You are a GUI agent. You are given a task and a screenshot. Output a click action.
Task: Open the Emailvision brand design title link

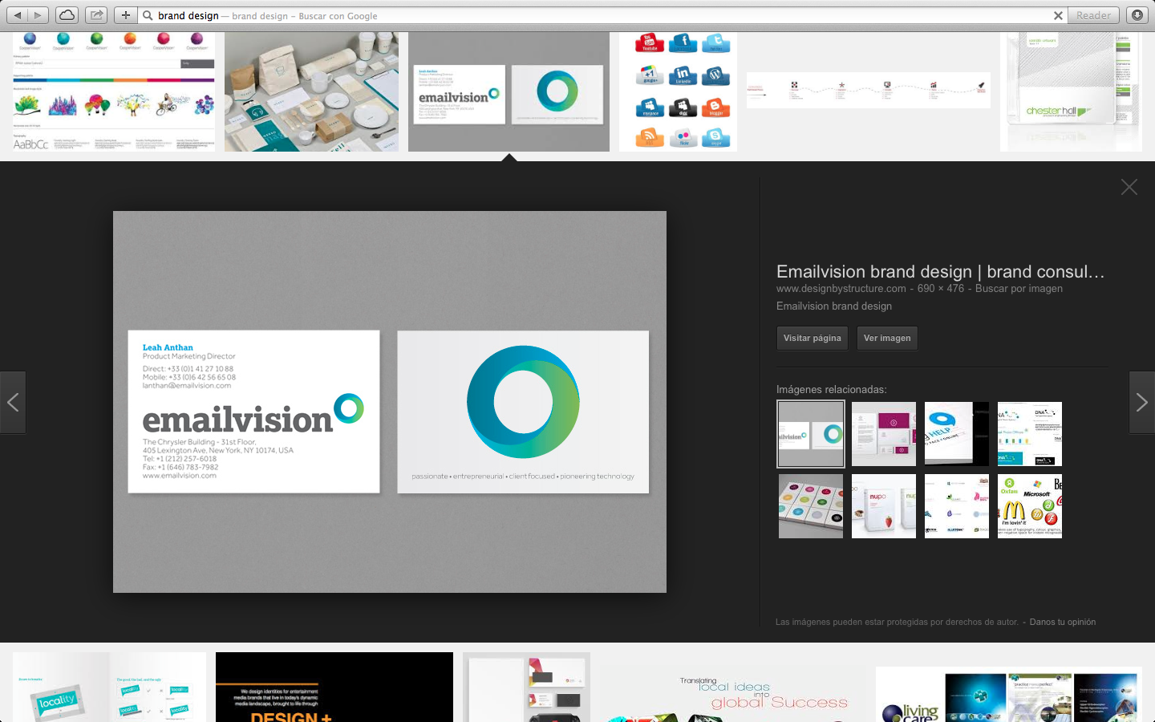click(940, 271)
